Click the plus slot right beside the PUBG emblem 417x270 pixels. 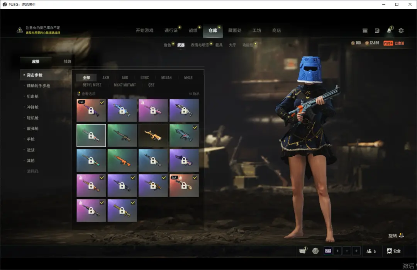point(337,251)
